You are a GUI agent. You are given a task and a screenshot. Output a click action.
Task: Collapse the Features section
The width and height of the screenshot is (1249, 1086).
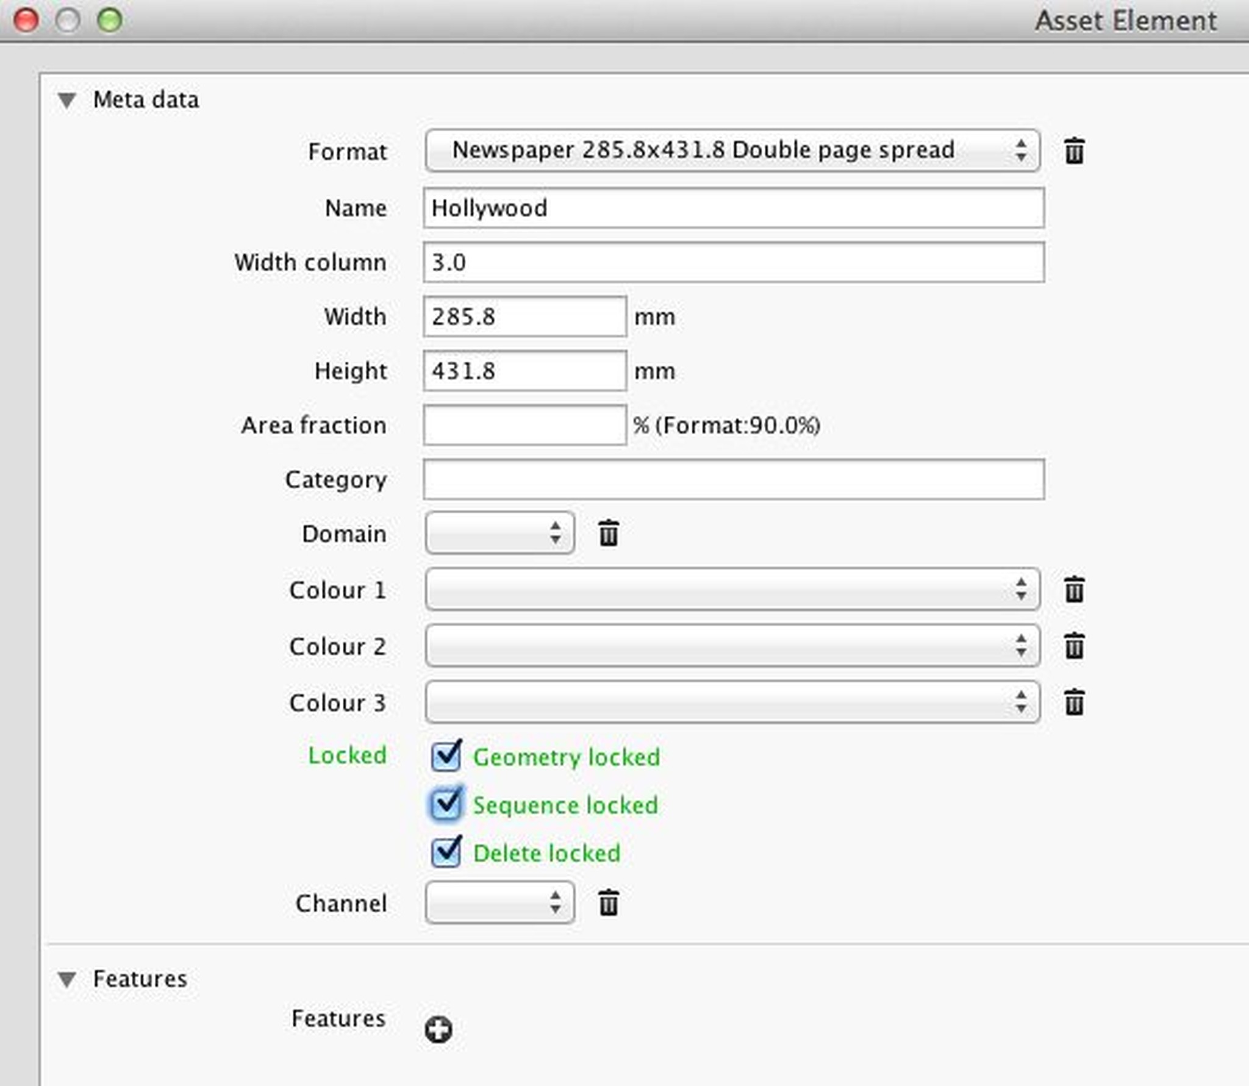(67, 979)
